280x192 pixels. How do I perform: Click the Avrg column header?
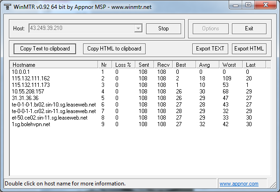[207, 65]
